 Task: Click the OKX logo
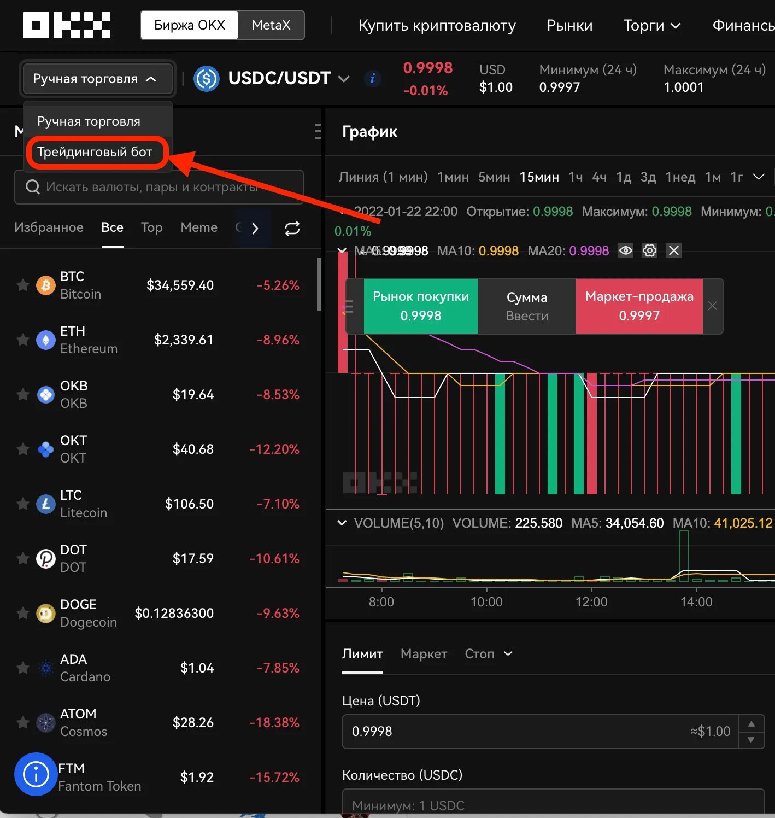pyautogui.click(x=67, y=25)
